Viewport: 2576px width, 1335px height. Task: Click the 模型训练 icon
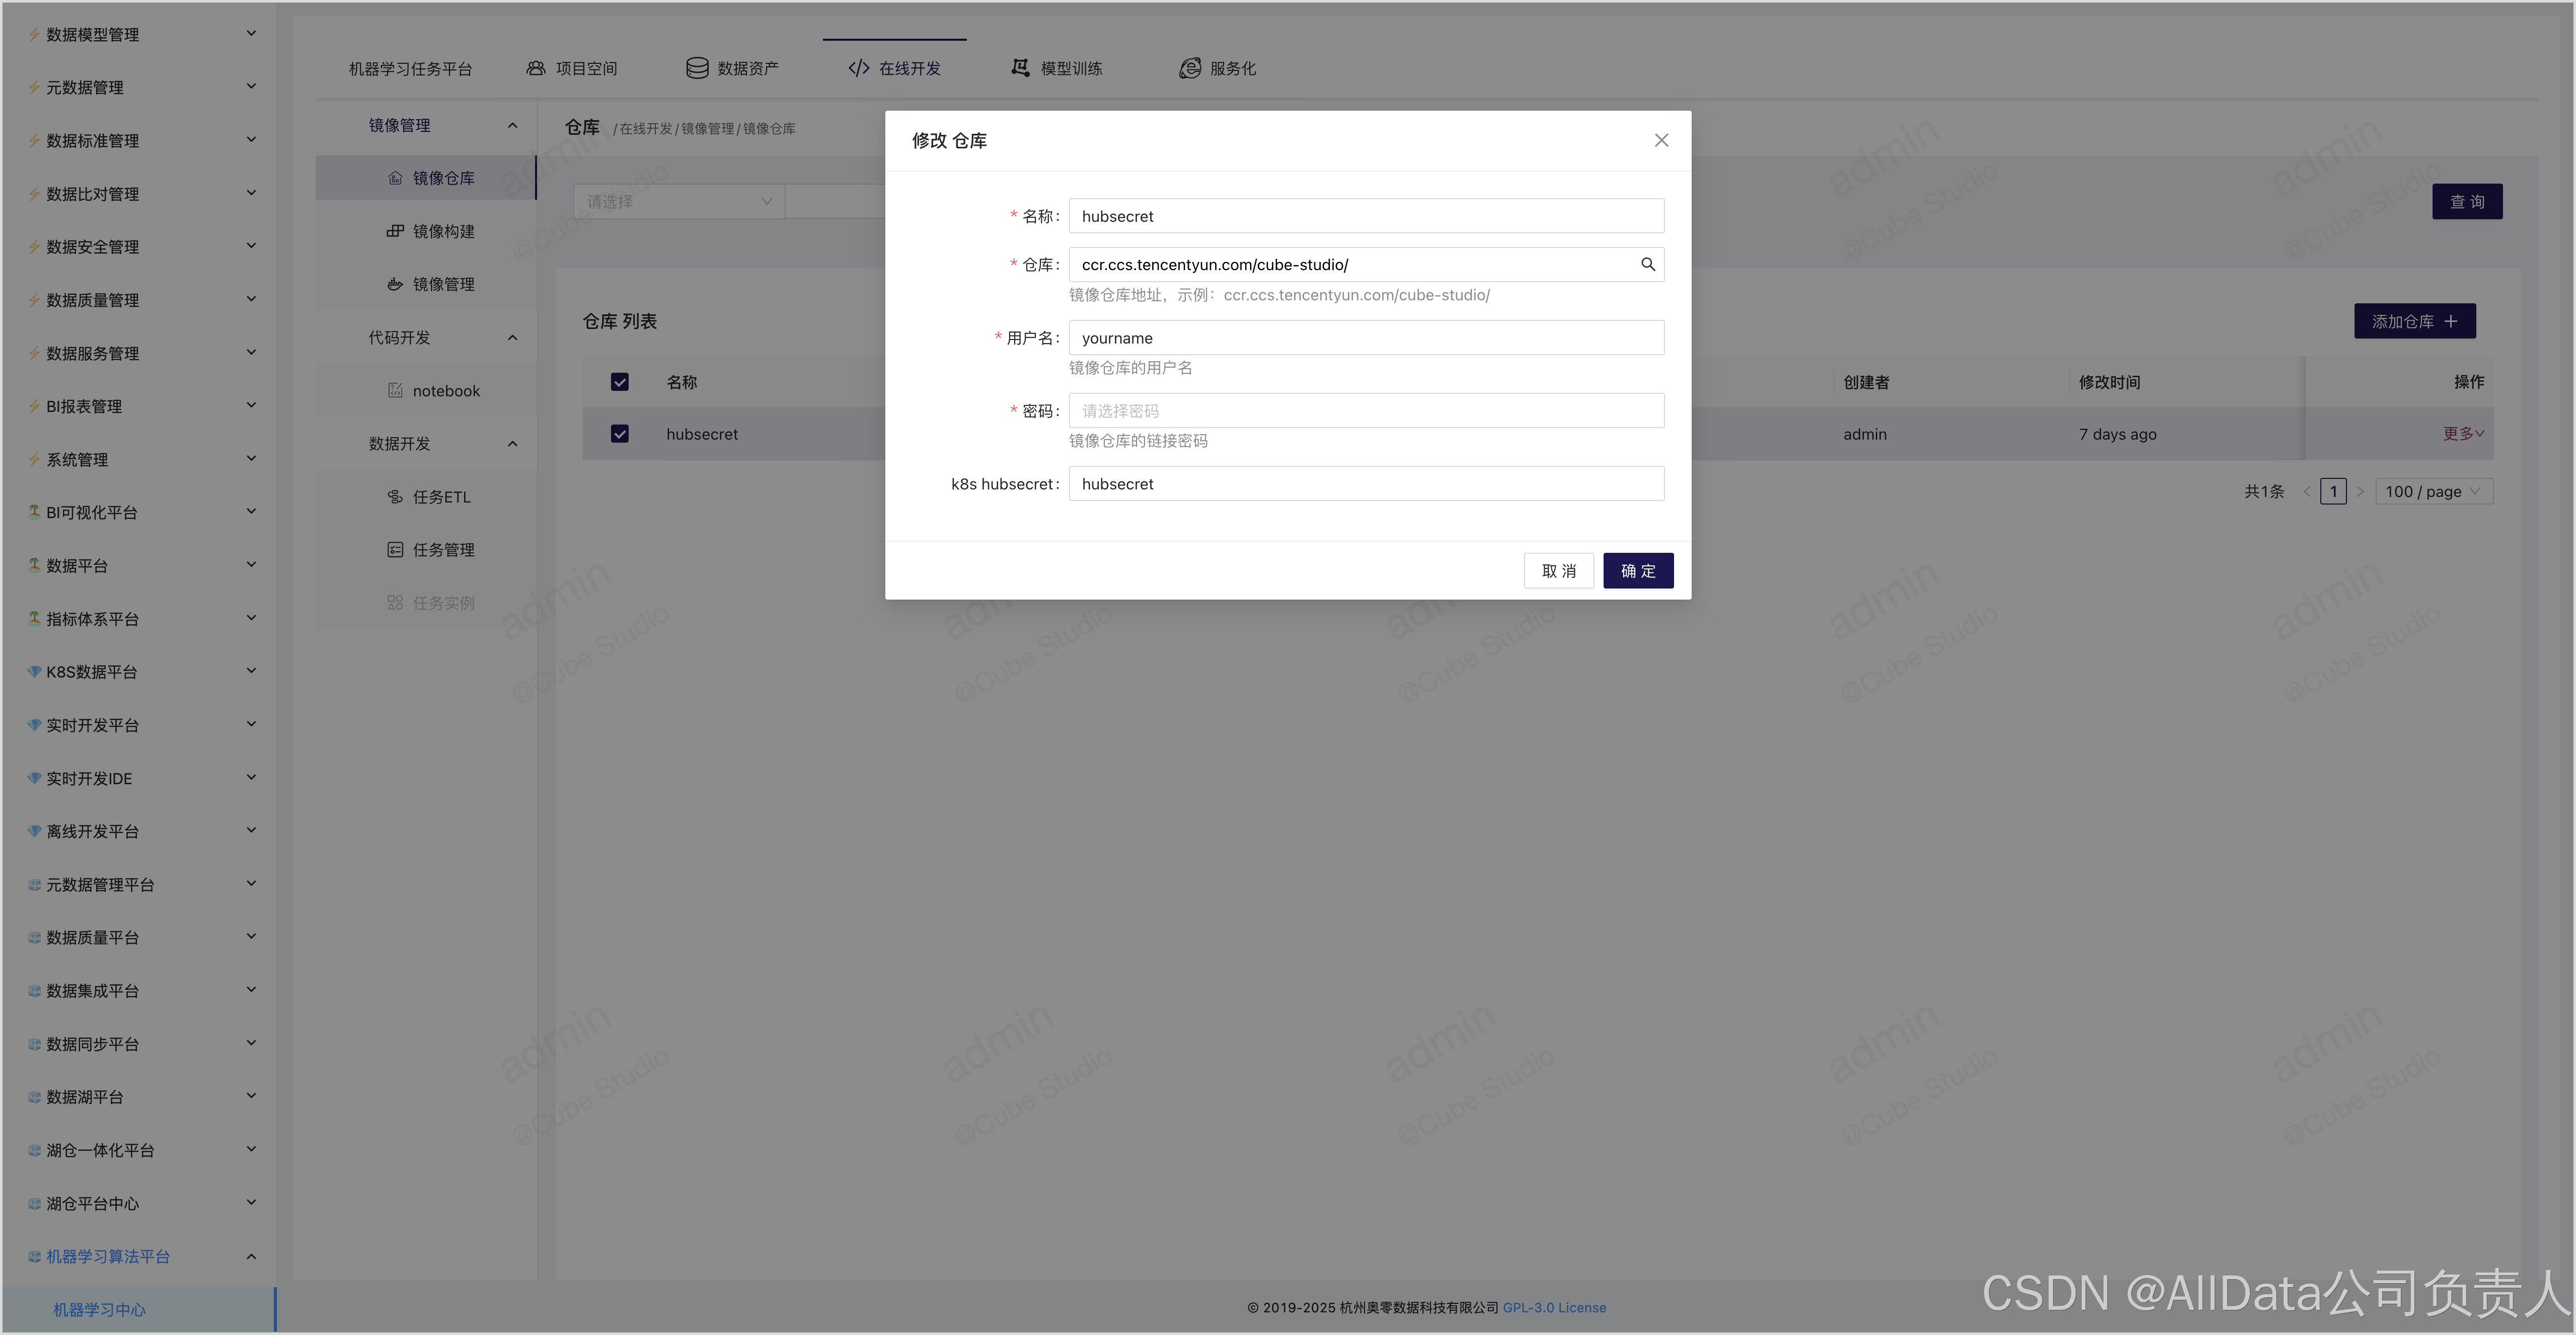(1020, 67)
